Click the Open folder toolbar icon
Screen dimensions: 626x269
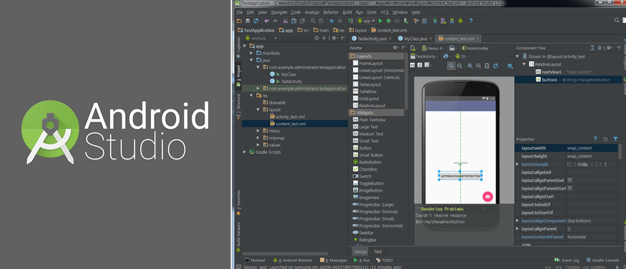tap(239, 21)
